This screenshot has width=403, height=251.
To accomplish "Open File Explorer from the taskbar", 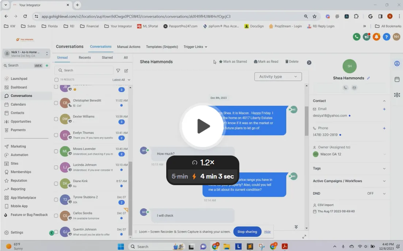I will click(x=227, y=246).
